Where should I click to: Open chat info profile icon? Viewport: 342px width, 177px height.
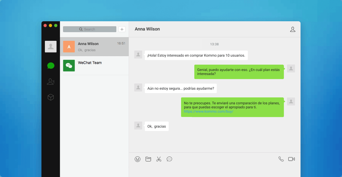click(x=292, y=29)
